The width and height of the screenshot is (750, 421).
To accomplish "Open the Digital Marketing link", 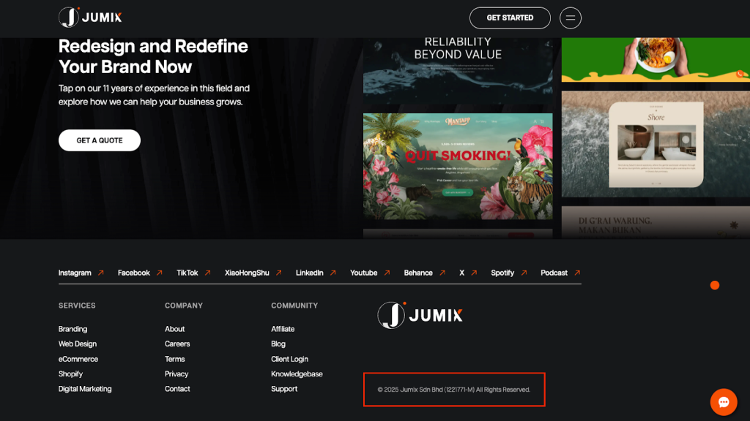I will [85, 389].
